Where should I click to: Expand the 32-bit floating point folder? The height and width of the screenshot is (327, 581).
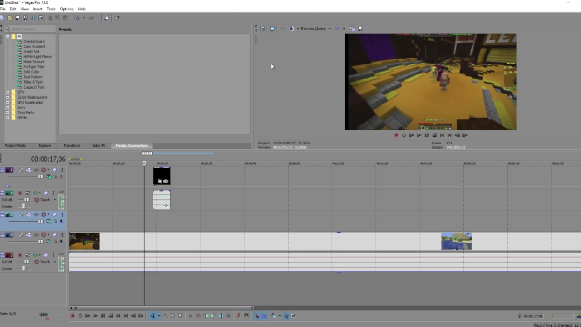click(7, 97)
